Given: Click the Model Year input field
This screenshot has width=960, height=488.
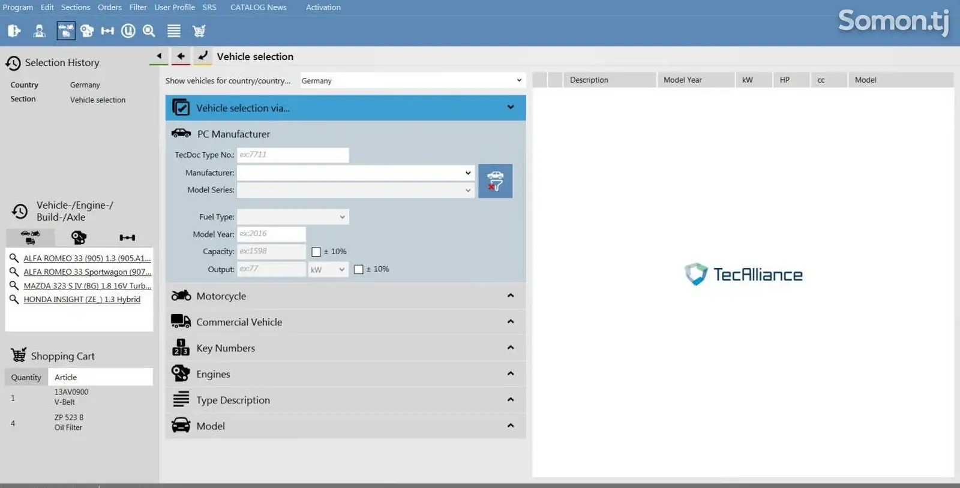Looking at the screenshot, I should coord(271,234).
